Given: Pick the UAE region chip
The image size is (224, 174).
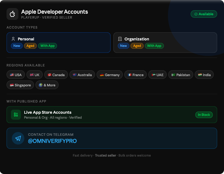Looking at the screenshot, I should [x=157, y=75].
